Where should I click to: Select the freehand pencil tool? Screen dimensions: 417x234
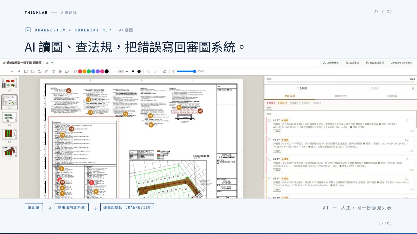tap(46, 71)
